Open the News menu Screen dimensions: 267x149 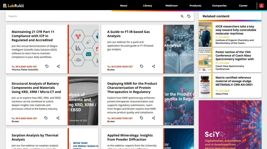tap(124, 6)
